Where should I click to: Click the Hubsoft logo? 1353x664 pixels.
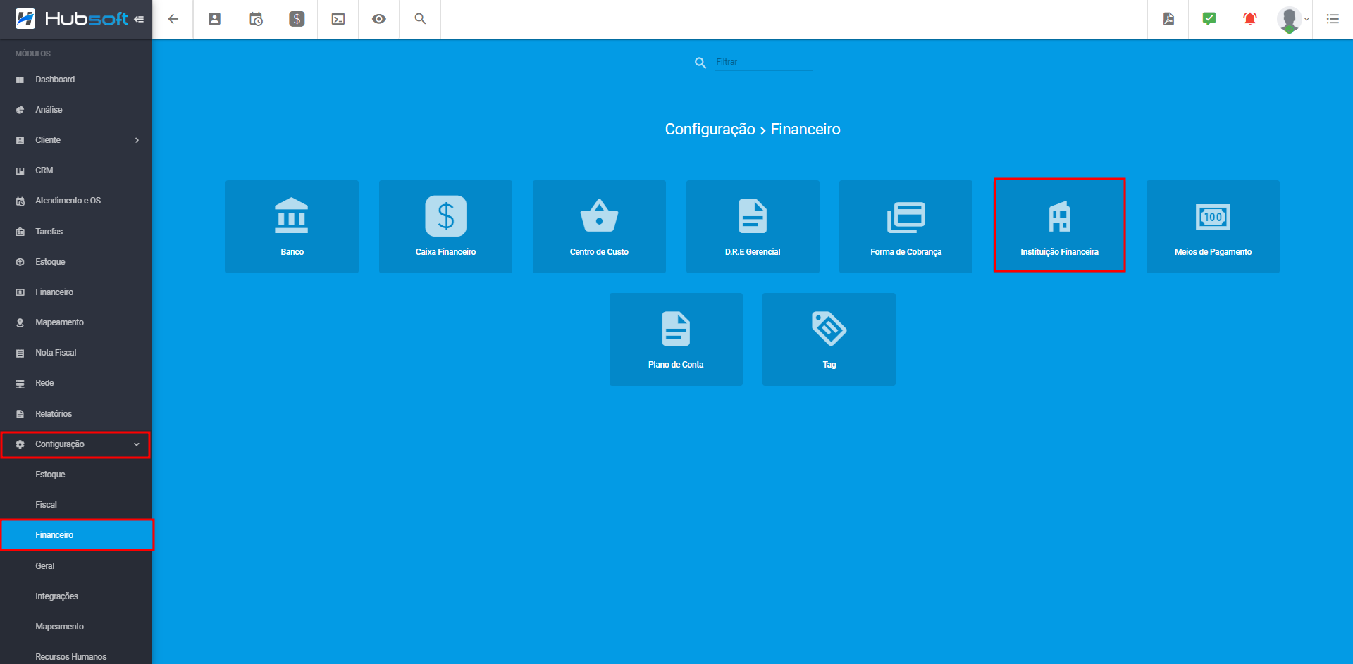pos(71,19)
